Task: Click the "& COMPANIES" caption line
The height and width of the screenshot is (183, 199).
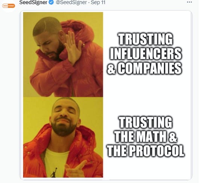Action: 144,68
